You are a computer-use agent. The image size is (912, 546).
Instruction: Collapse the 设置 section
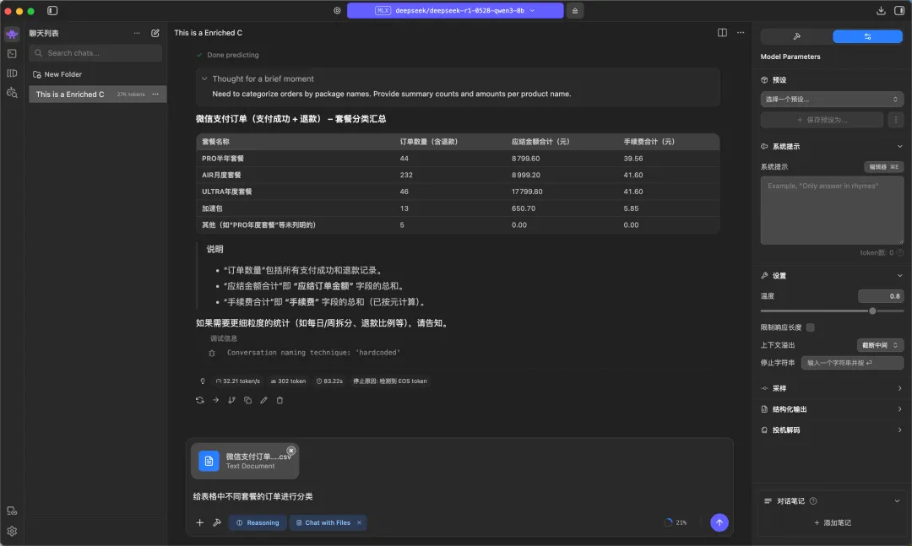(900, 276)
